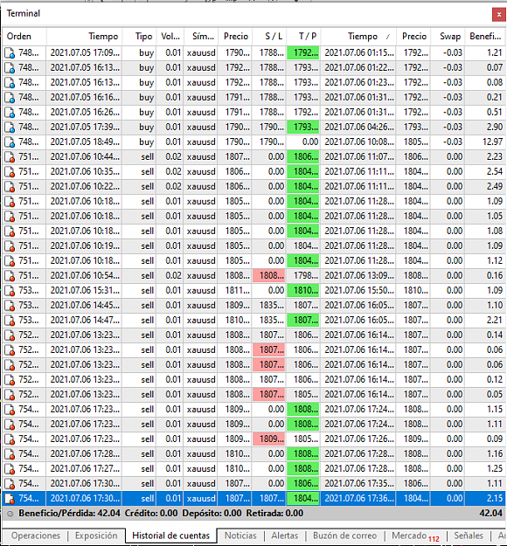The height and width of the screenshot is (546, 507).
Task: Click the sell order icon in the 2.23 profit row
Action: coord(10,157)
